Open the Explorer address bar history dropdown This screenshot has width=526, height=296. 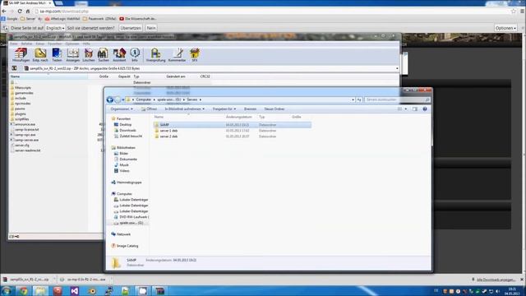click(353, 99)
